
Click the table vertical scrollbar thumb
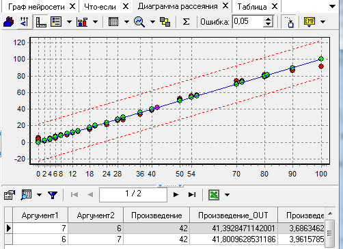(x=329, y=233)
